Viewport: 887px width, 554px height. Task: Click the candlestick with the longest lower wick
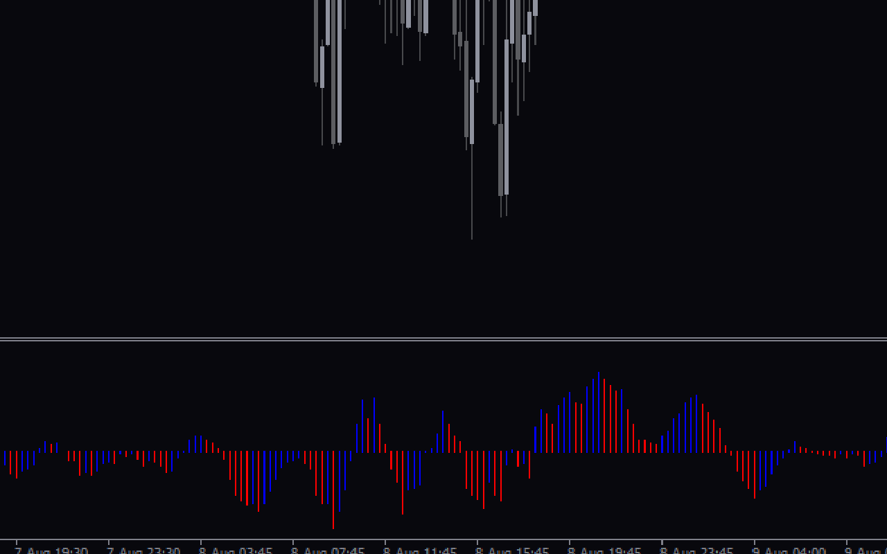[472, 159]
